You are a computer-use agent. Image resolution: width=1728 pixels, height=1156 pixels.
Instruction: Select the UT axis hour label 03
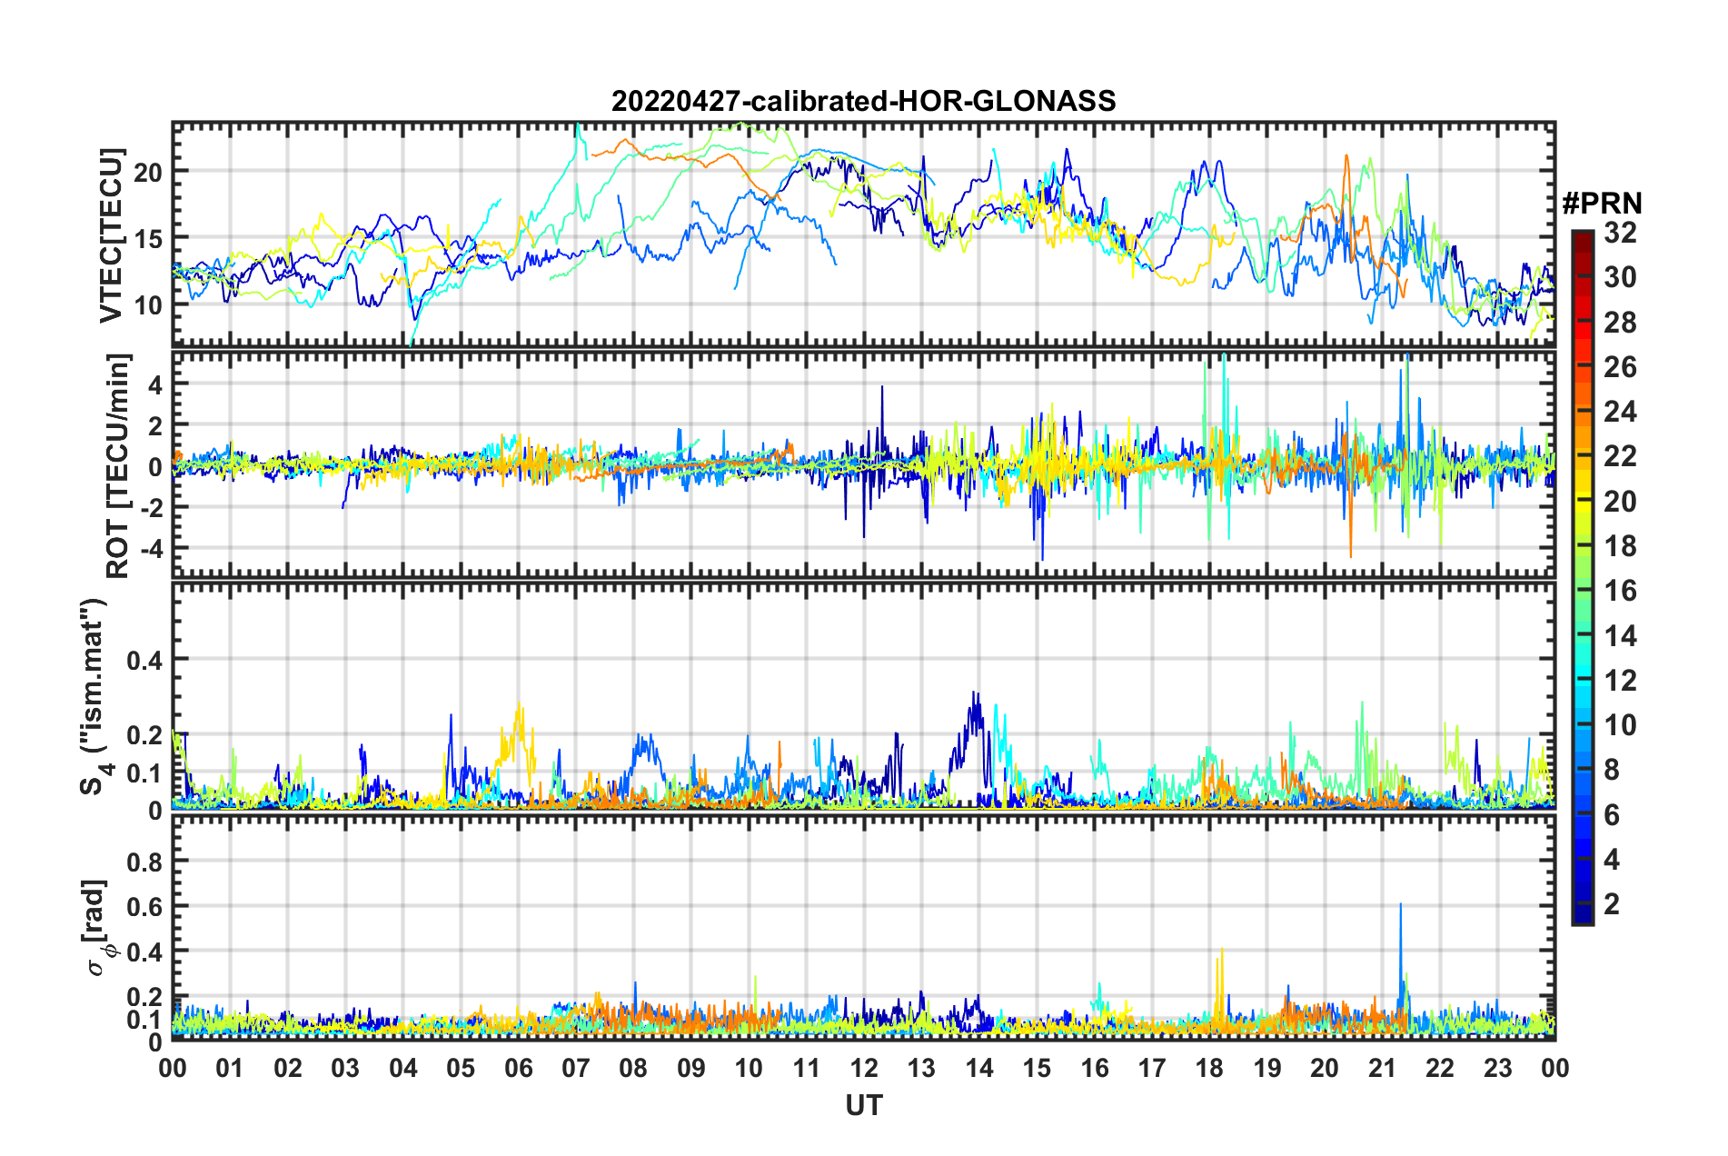coord(345,1067)
